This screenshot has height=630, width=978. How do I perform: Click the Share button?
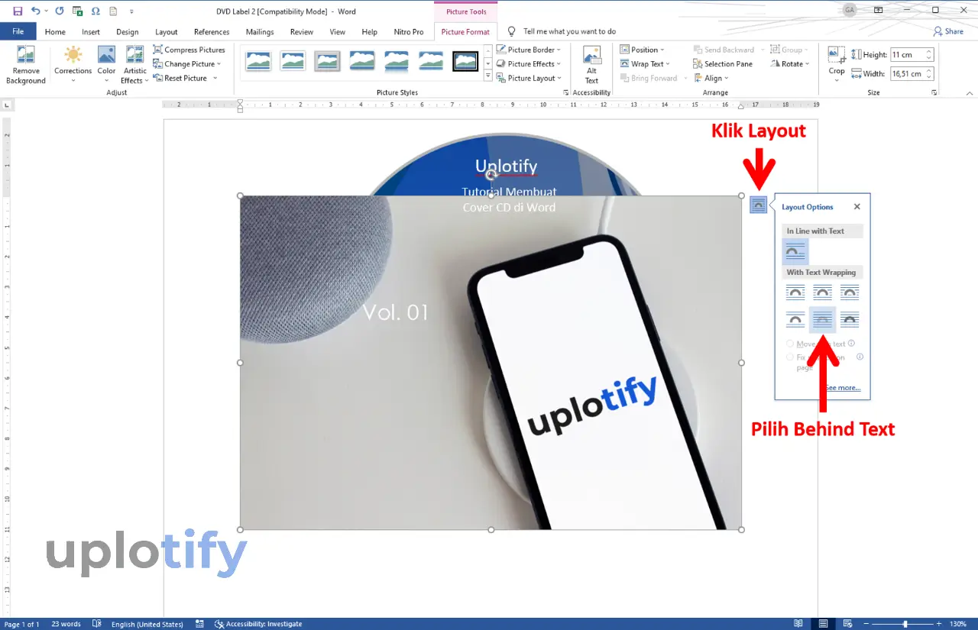pyautogui.click(x=948, y=31)
